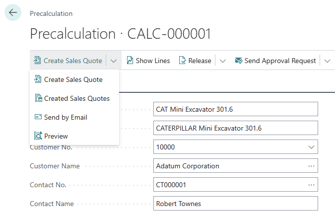Open the Customer No. dropdown chevron
Viewport: 335px width, 215px height.
[x=311, y=147]
